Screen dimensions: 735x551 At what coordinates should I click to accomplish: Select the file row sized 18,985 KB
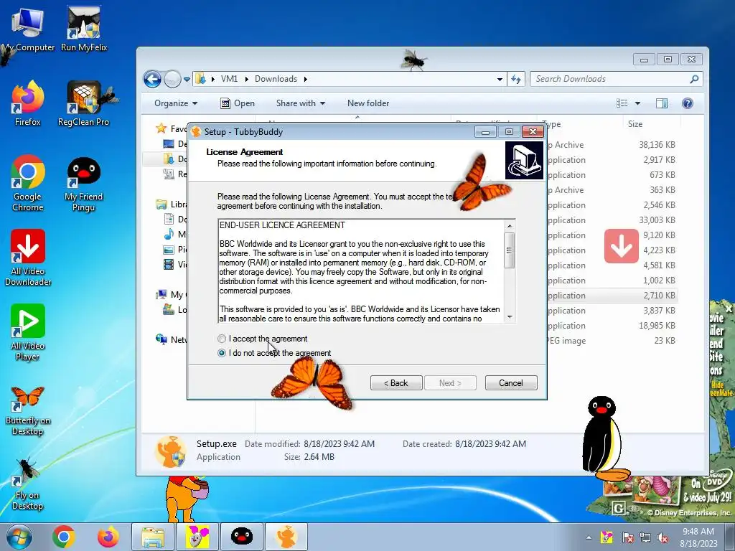point(612,326)
